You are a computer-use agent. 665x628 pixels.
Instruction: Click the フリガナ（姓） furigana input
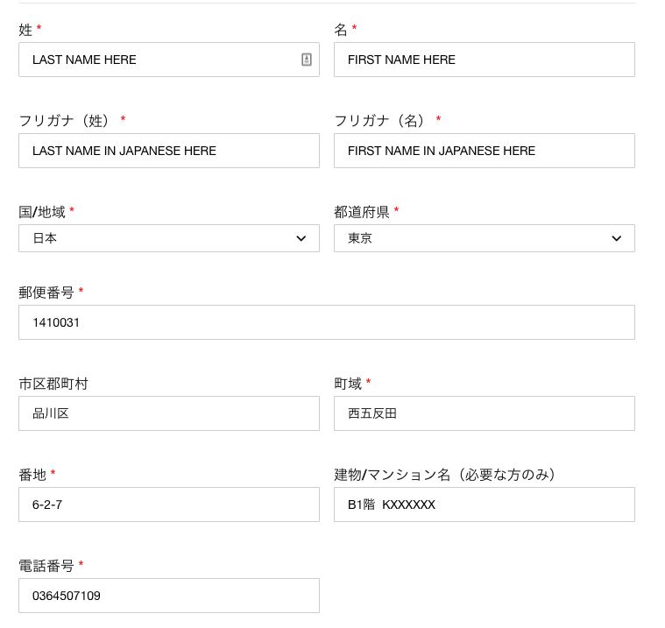[x=169, y=151]
